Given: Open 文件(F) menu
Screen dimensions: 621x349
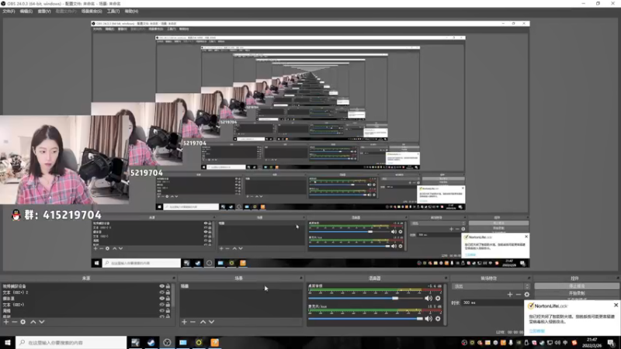Looking at the screenshot, I should pos(9,12).
